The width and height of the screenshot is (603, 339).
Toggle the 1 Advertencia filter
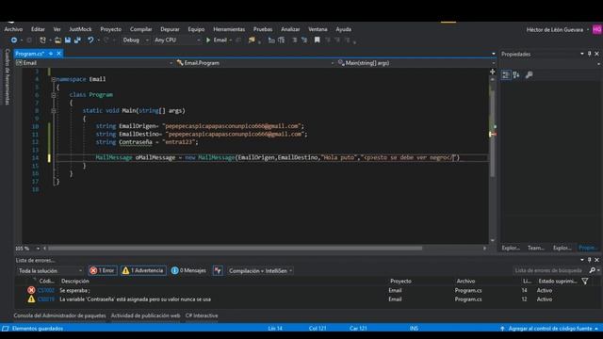[x=143, y=270]
